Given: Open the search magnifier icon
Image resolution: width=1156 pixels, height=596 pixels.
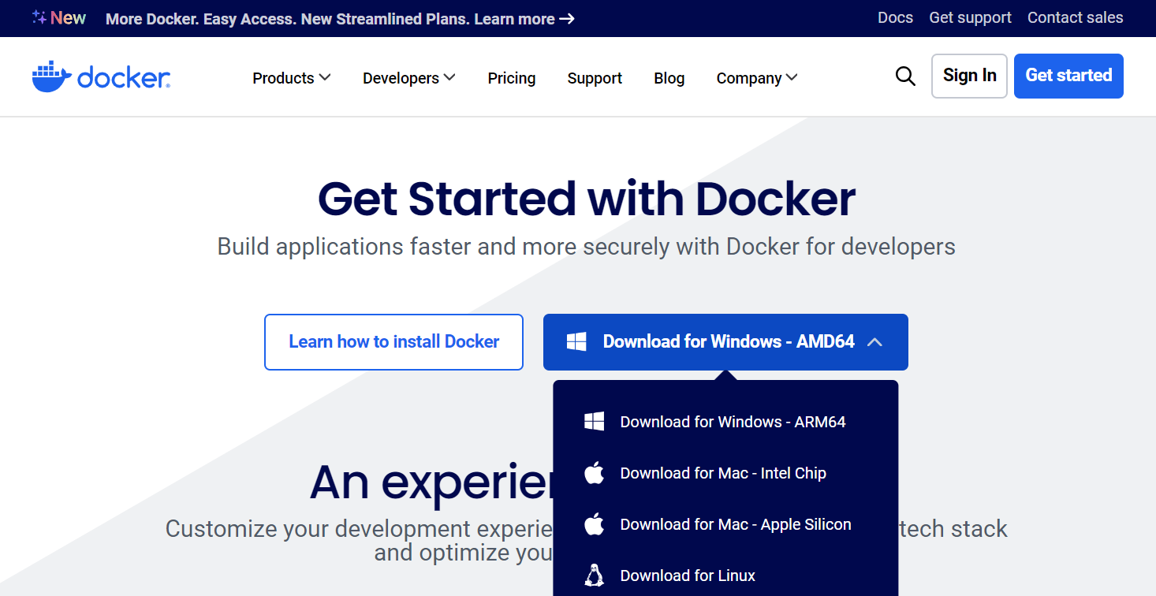Looking at the screenshot, I should (905, 76).
